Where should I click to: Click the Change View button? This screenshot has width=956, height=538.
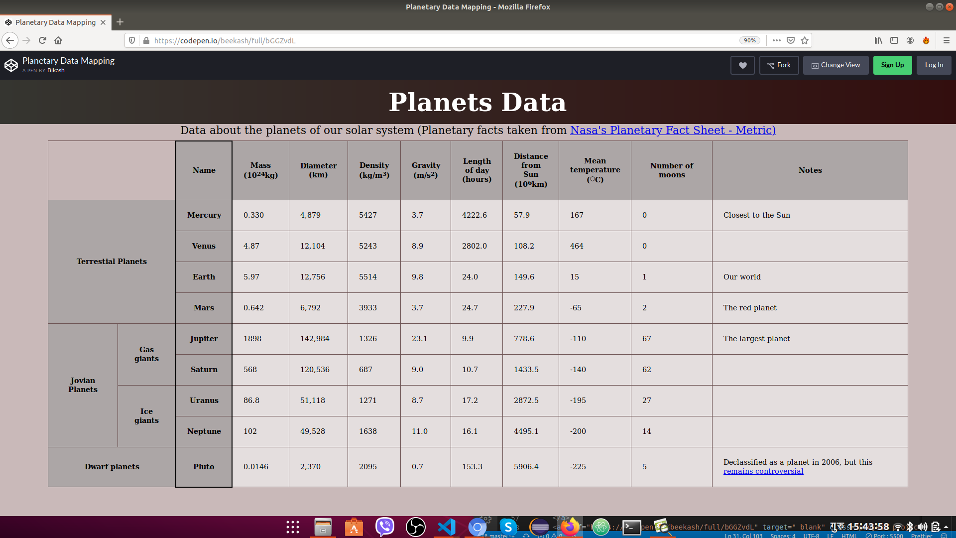coord(836,65)
